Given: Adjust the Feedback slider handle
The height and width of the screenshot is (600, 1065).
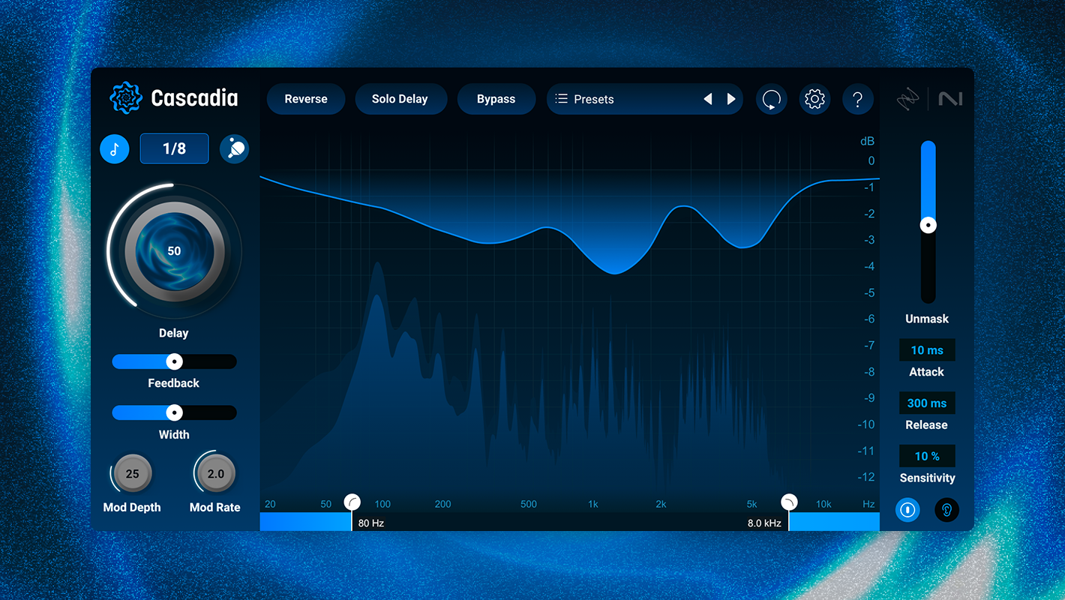Looking at the screenshot, I should point(174,361).
